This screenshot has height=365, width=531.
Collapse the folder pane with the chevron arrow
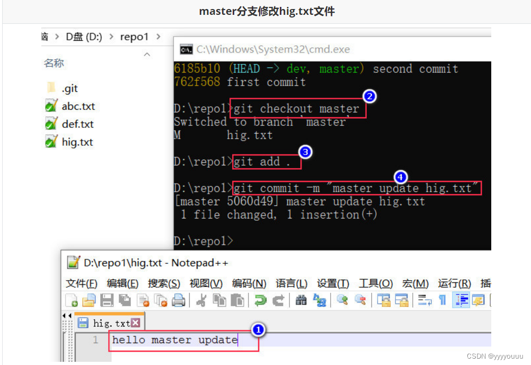point(147,55)
